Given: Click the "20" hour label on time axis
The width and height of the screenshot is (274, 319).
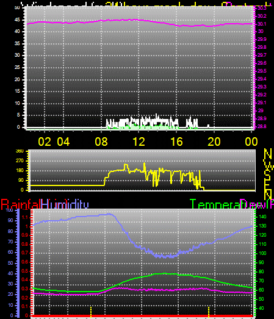Looking at the screenshot, I should pyautogui.click(x=214, y=142).
